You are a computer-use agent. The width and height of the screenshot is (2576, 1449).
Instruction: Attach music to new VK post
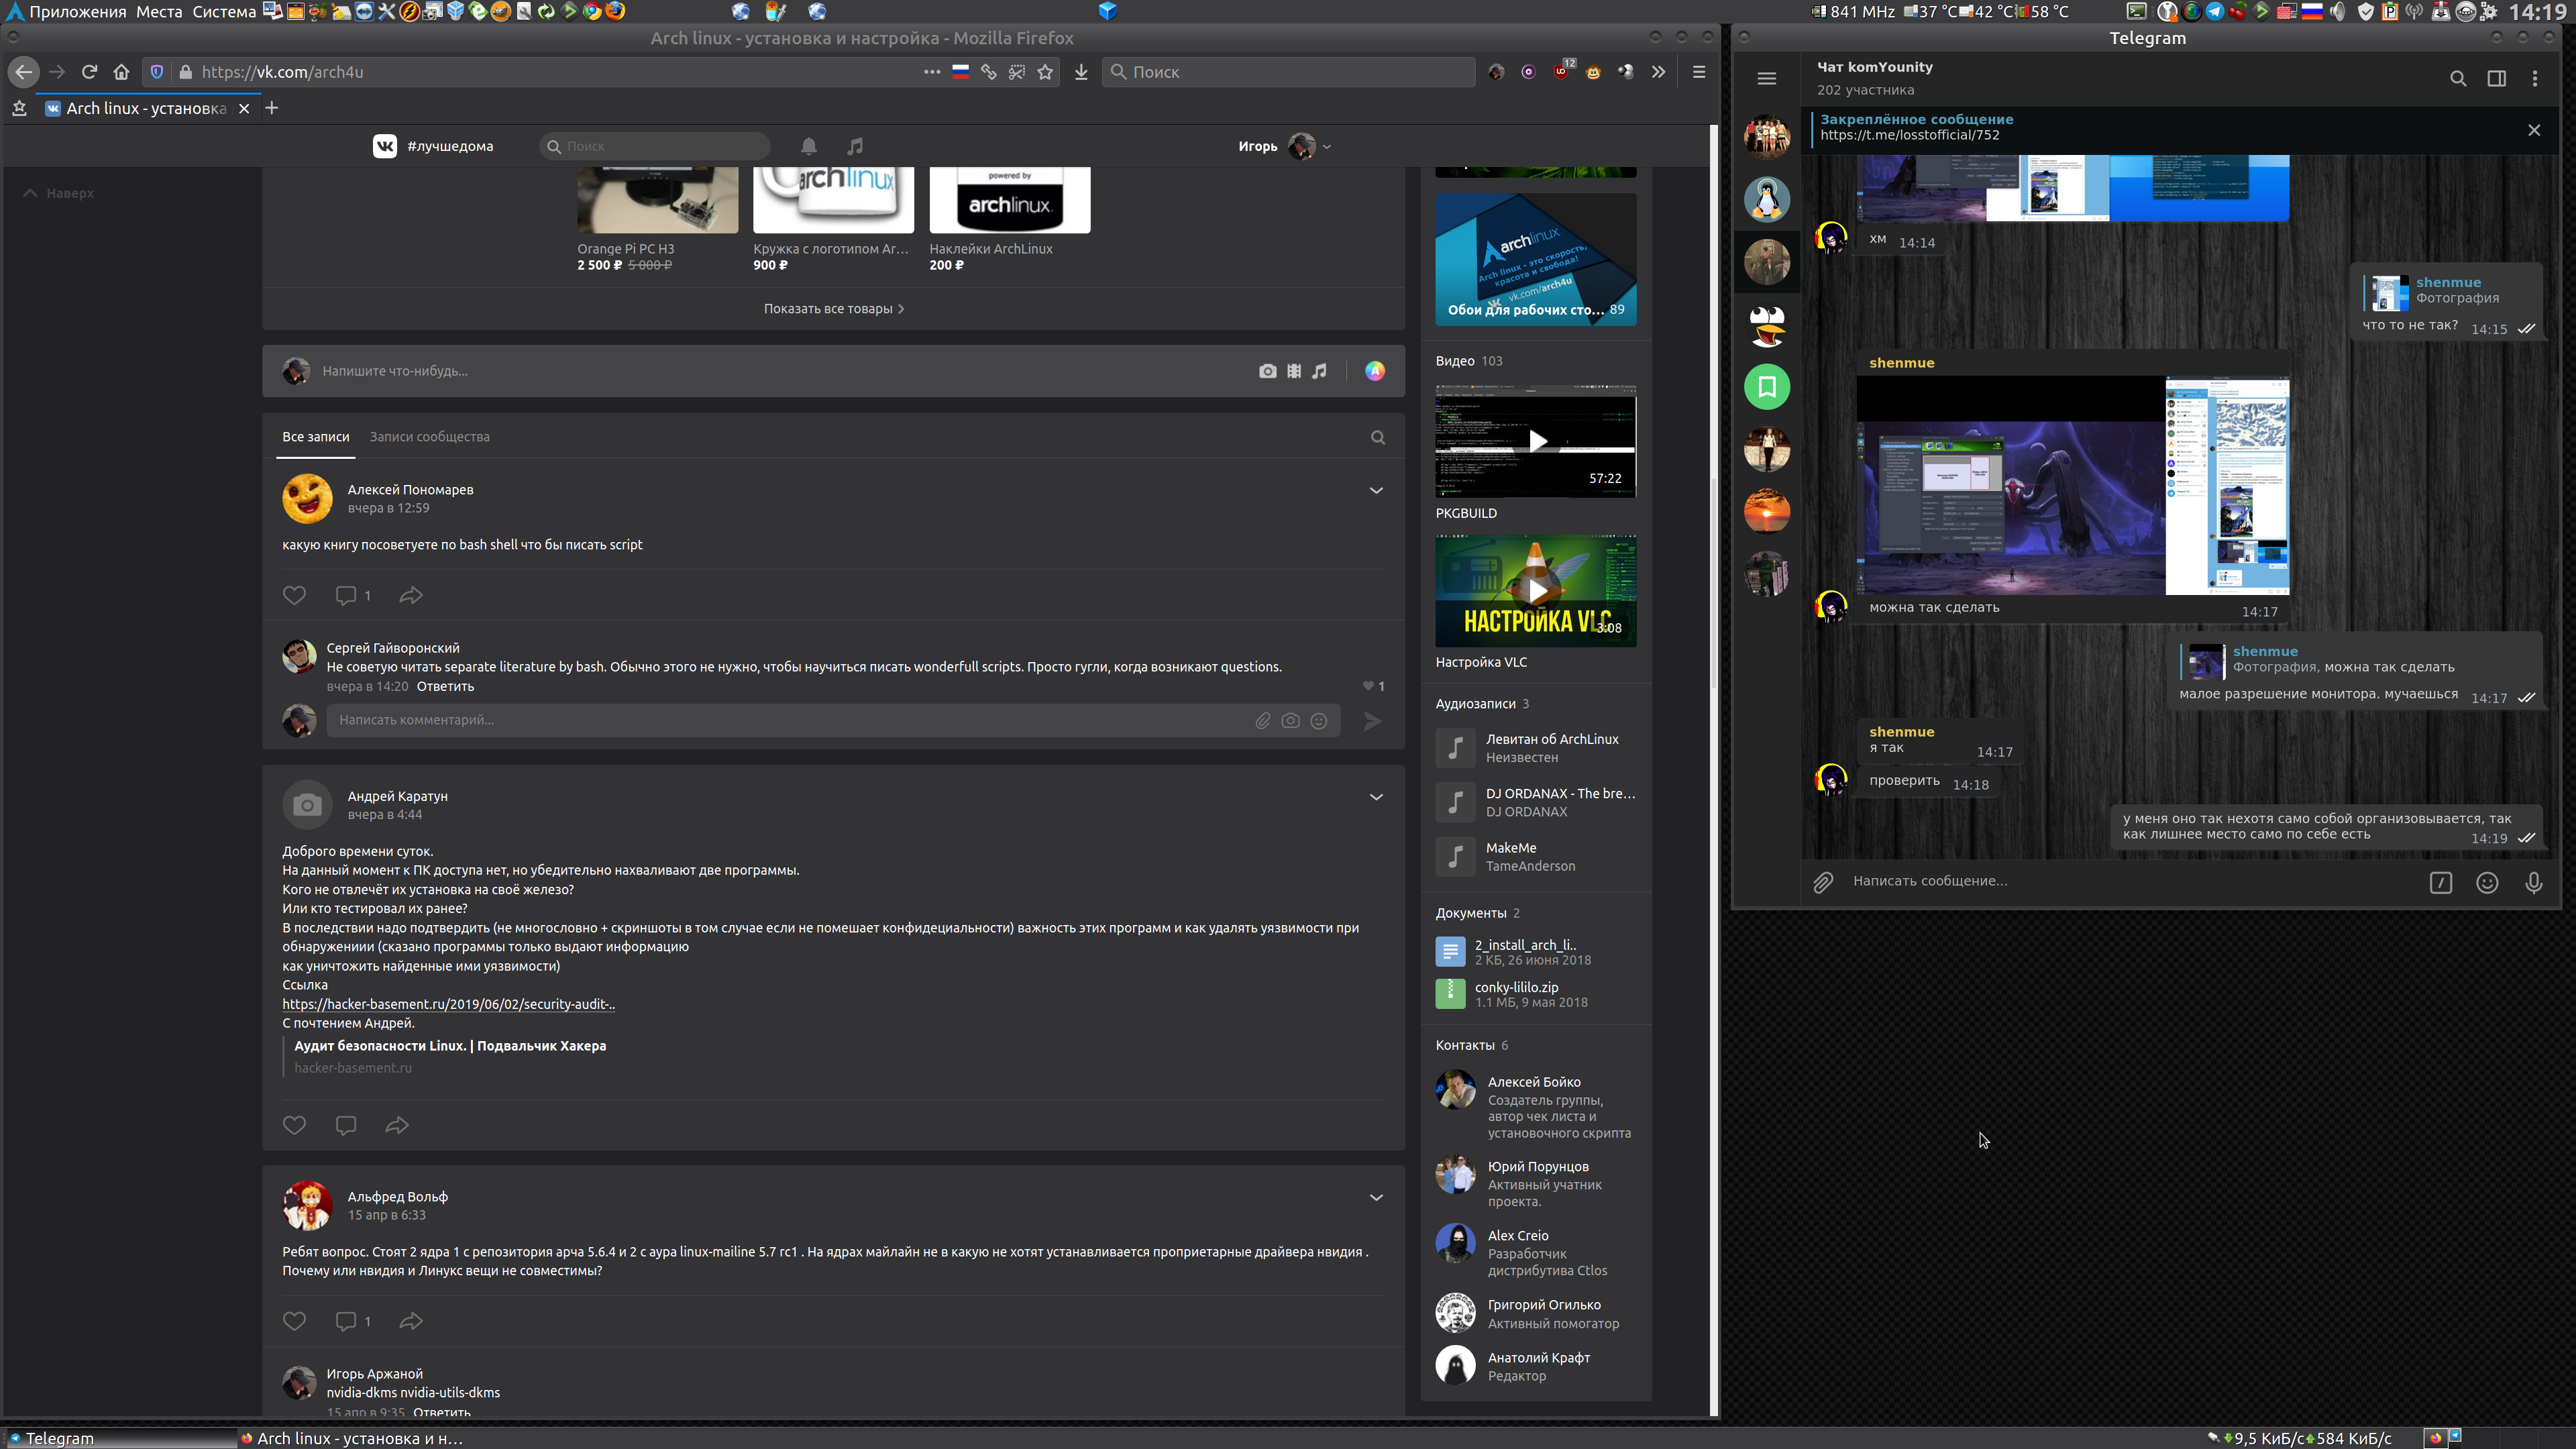[x=1320, y=371]
